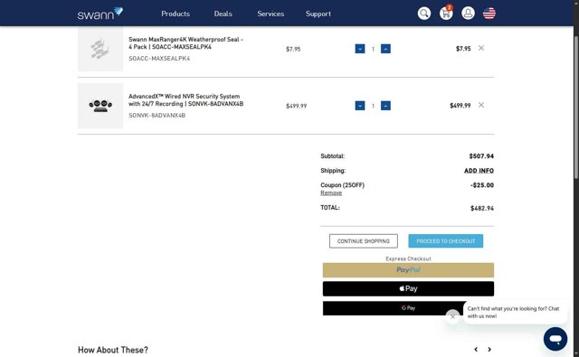The image size is (579, 357).
Task: Select Express Checkout label
Action: (x=408, y=258)
